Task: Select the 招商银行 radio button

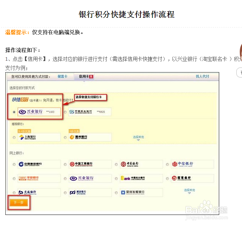Action: [167, 179]
